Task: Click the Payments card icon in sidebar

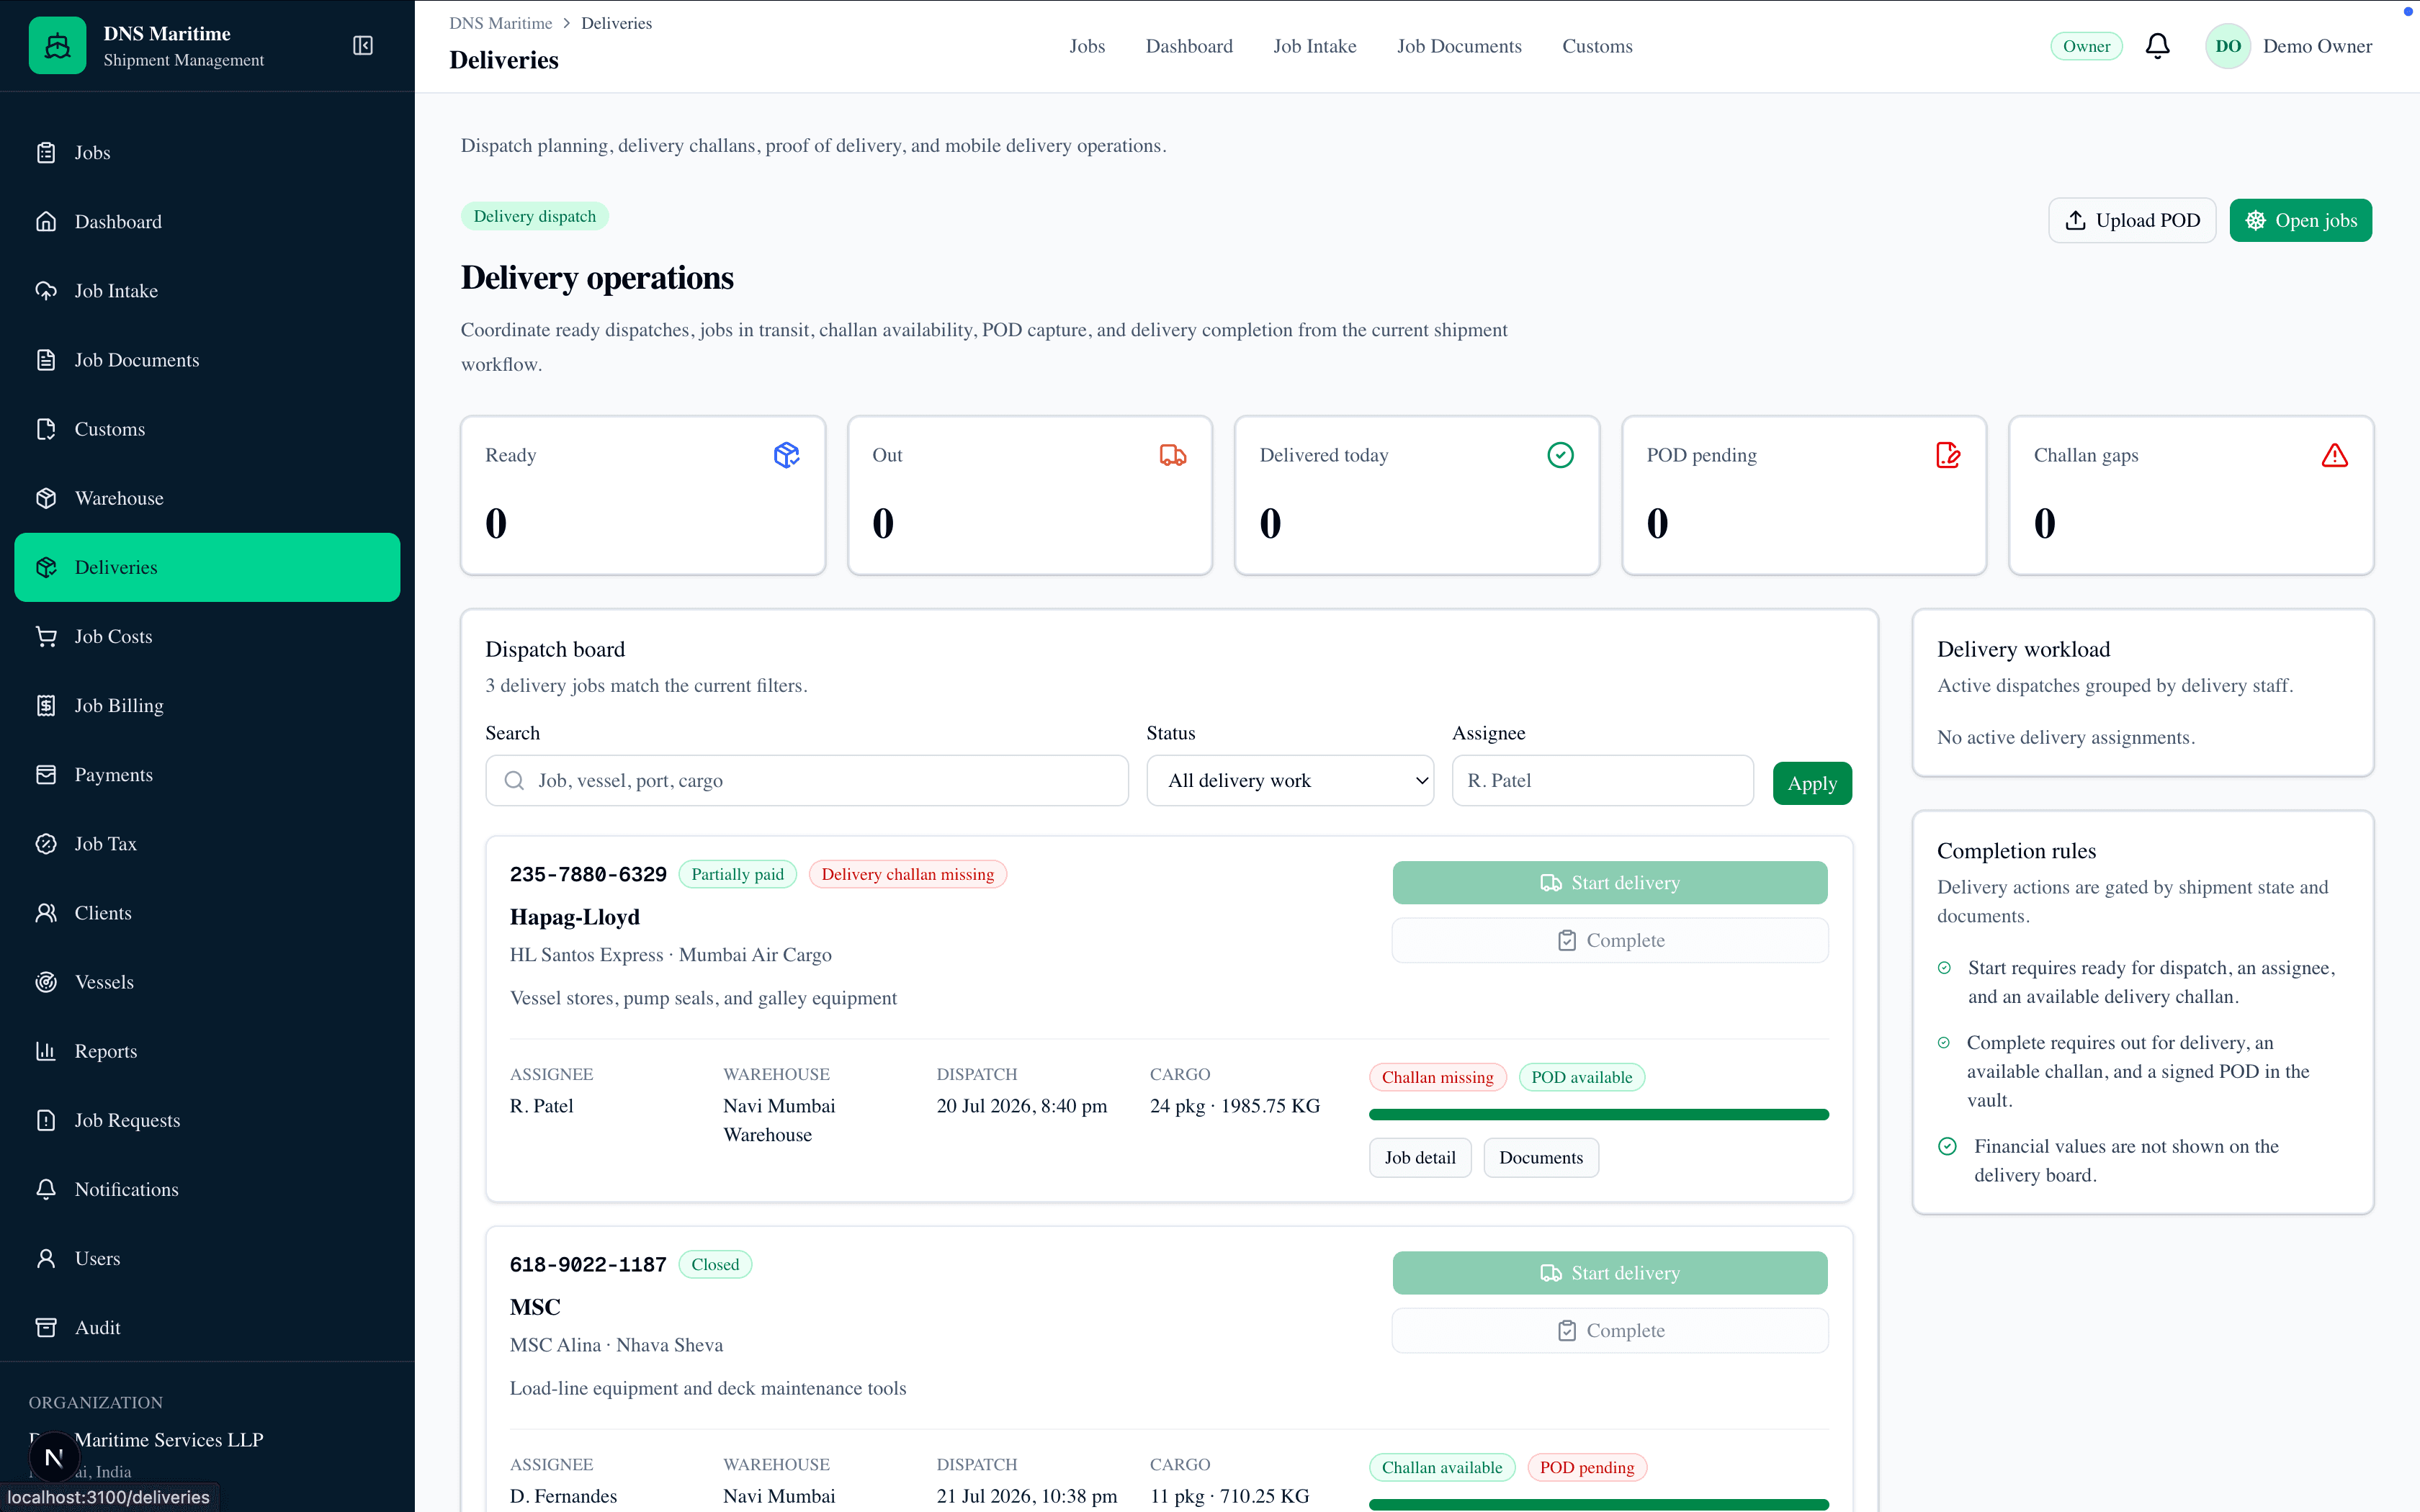Action: pyautogui.click(x=46, y=775)
